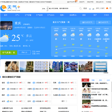Viewport: 112px width, 112px height.
Task: Click the 儿童身高不达标 text link
Action: coord(7,108)
